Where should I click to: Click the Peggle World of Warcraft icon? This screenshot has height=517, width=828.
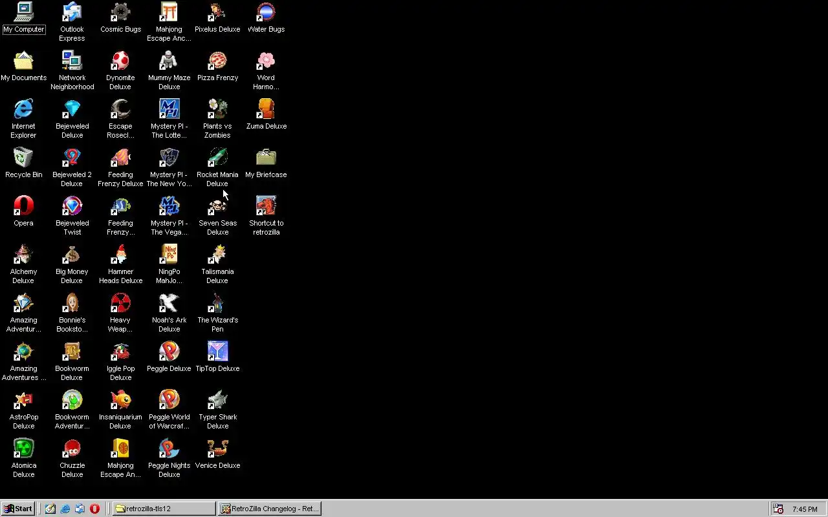pyautogui.click(x=169, y=400)
